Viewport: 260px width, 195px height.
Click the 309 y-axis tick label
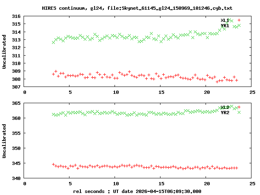16,71
